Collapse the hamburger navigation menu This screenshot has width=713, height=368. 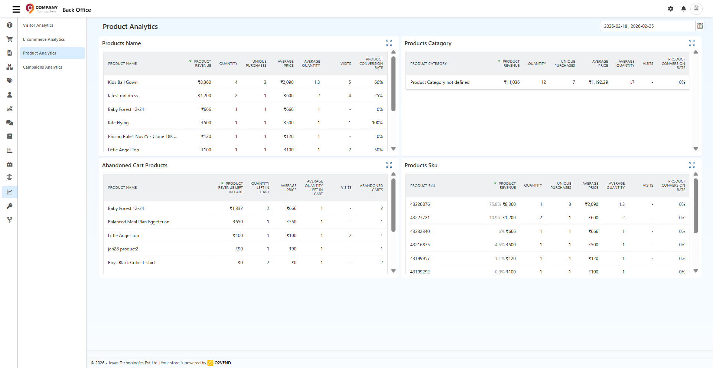click(16, 9)
